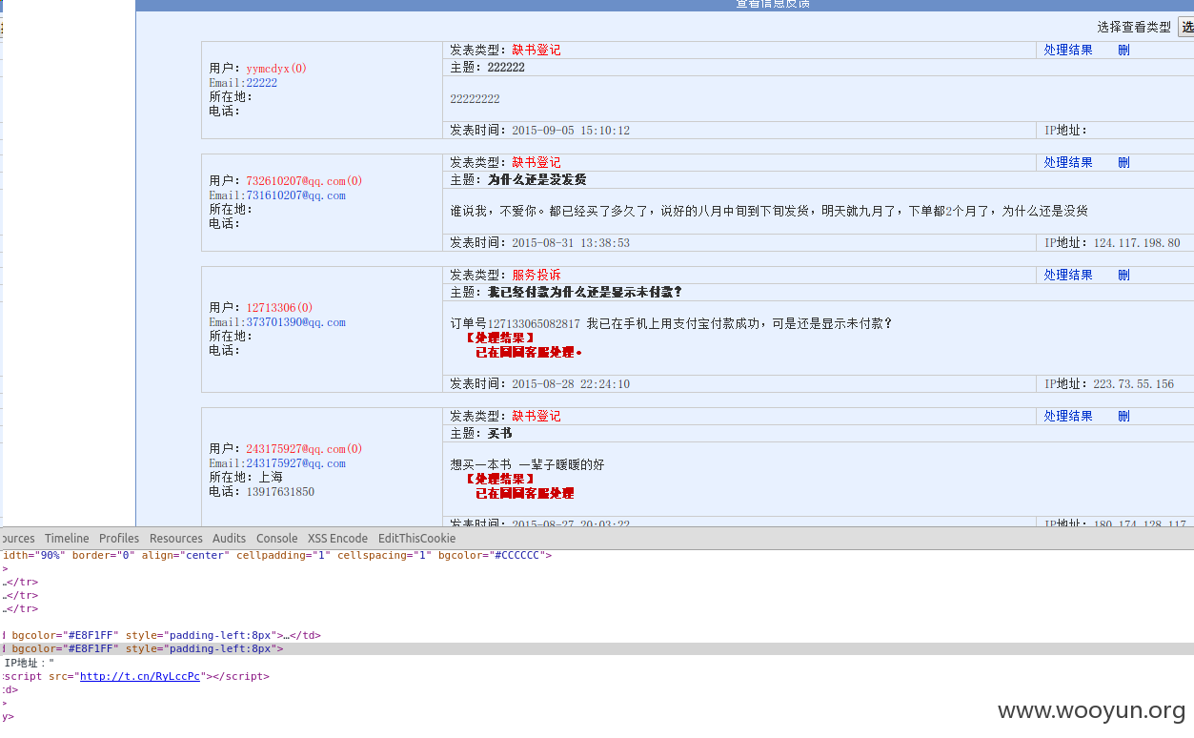
Task: Click the location text 上海
Action: (271, 478)
